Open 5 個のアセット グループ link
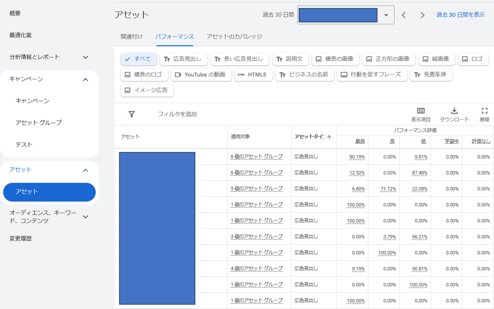 (x=256, y=189)
